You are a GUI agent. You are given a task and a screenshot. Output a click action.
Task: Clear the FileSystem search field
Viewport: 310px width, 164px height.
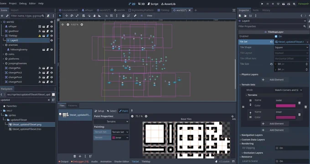[49, 100]
